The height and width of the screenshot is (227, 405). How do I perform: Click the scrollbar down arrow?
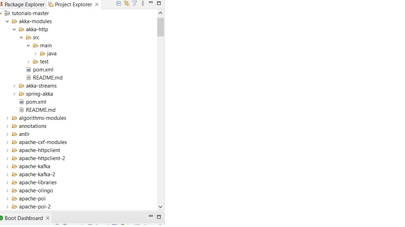pyautogui.click(x=160, y=207)
